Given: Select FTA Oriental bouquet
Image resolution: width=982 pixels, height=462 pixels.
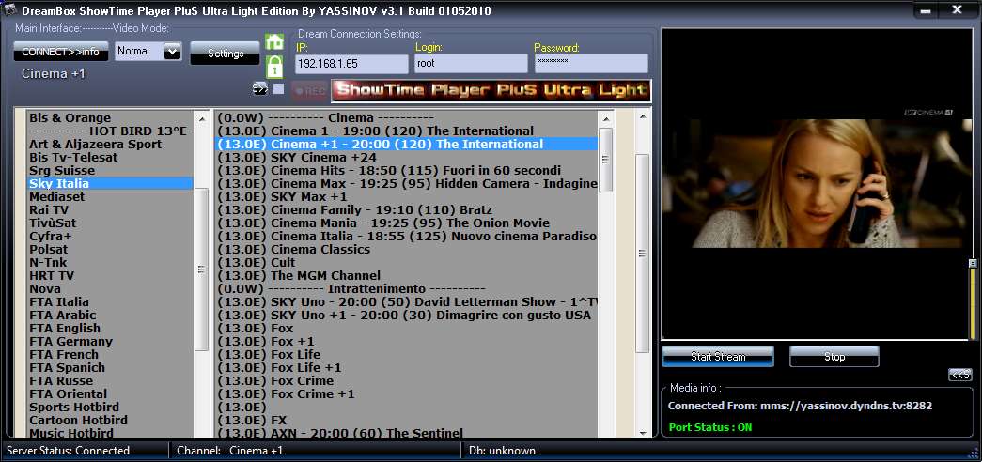Looking at the screenshot, I should (69, 393).
